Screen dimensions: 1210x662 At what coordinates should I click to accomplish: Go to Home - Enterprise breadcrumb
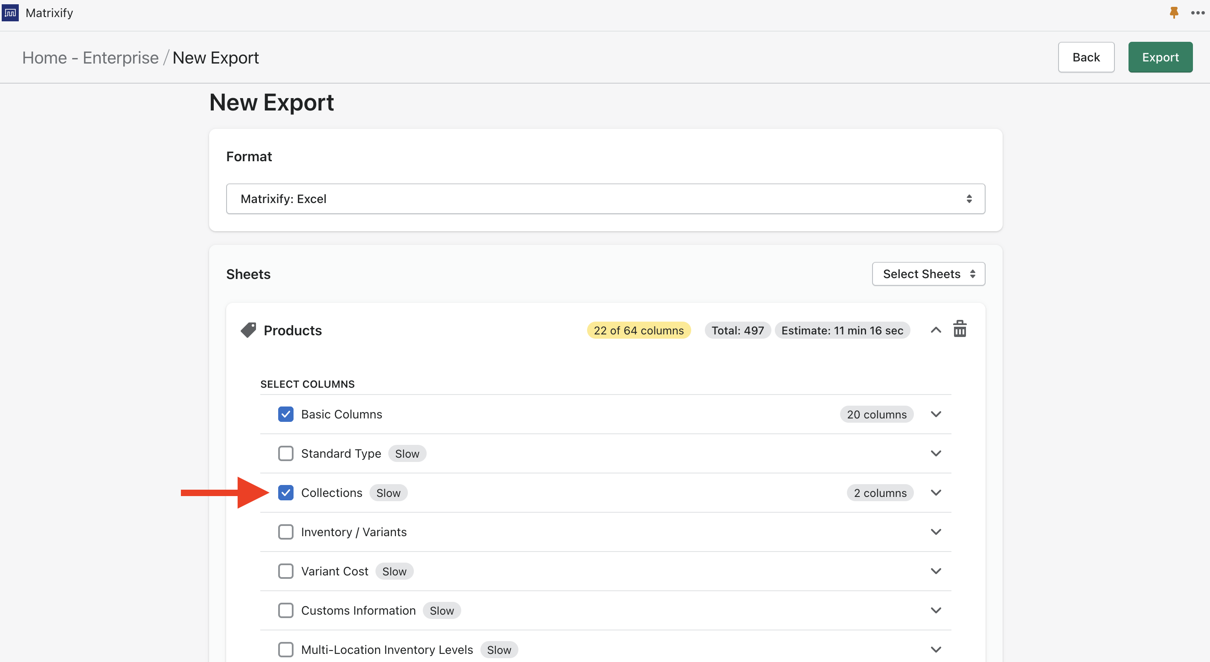point(90,58)
